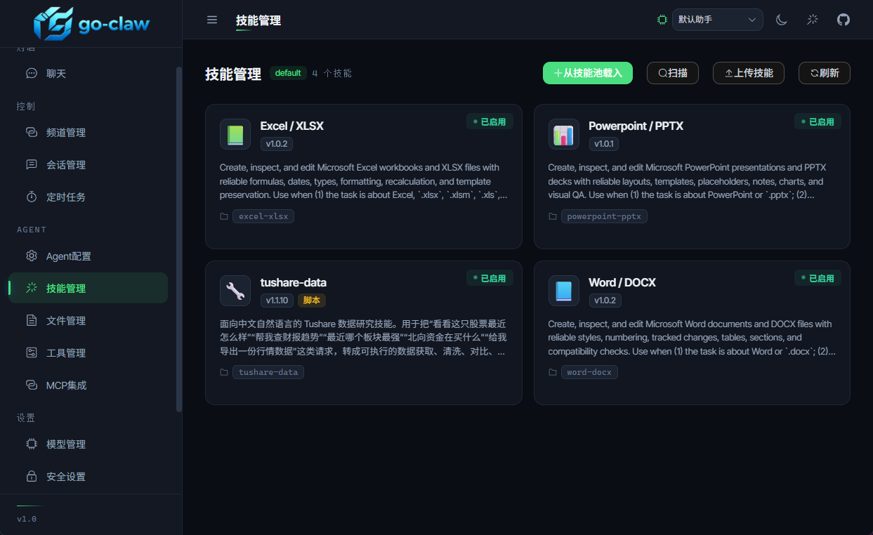
Task: Click the 扫描 scan button
Action: click(673, 73)
